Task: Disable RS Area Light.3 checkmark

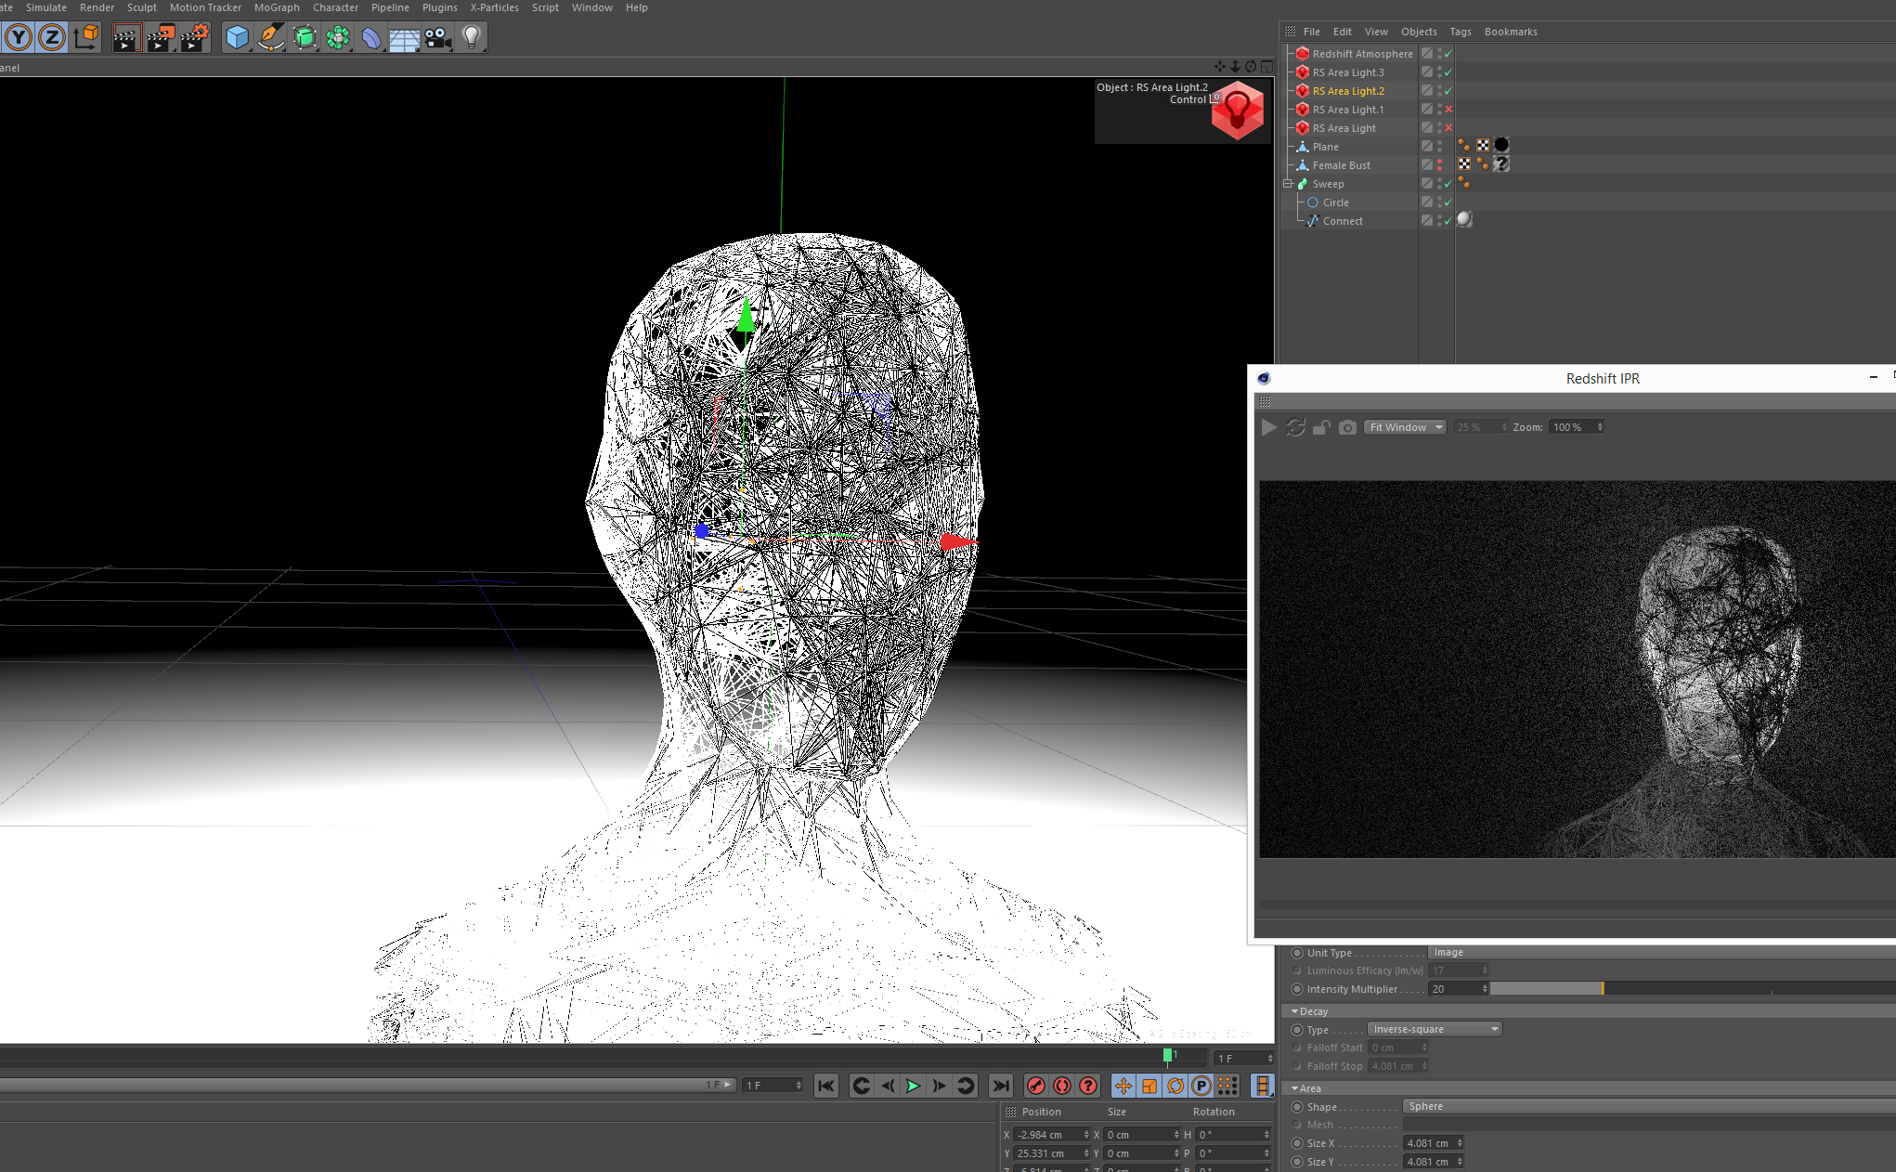Action: (x=1448, y=72)
